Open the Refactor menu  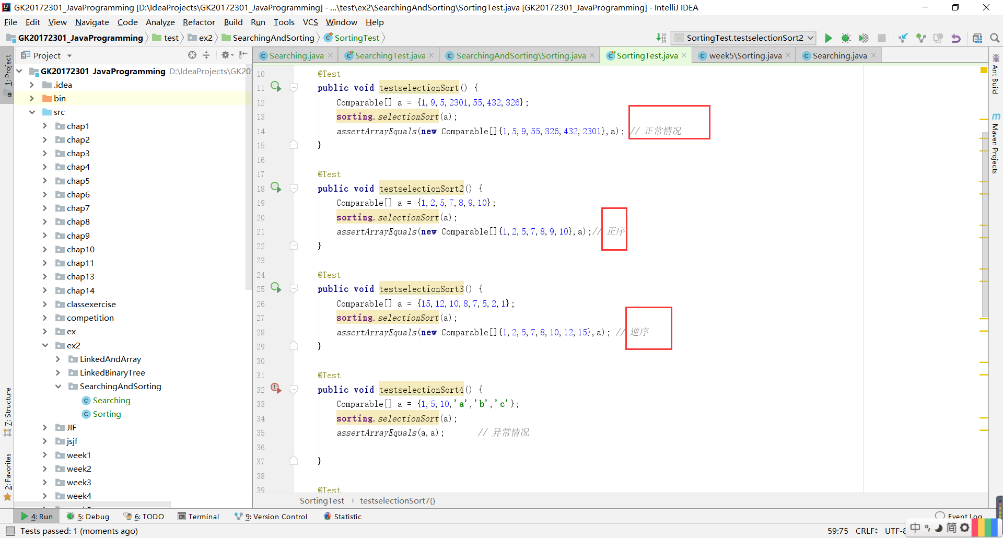[199, 22]
